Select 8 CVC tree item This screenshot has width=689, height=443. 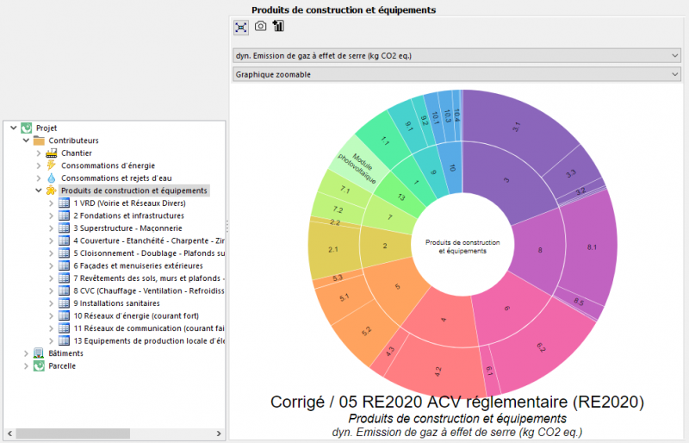[149, 290]
